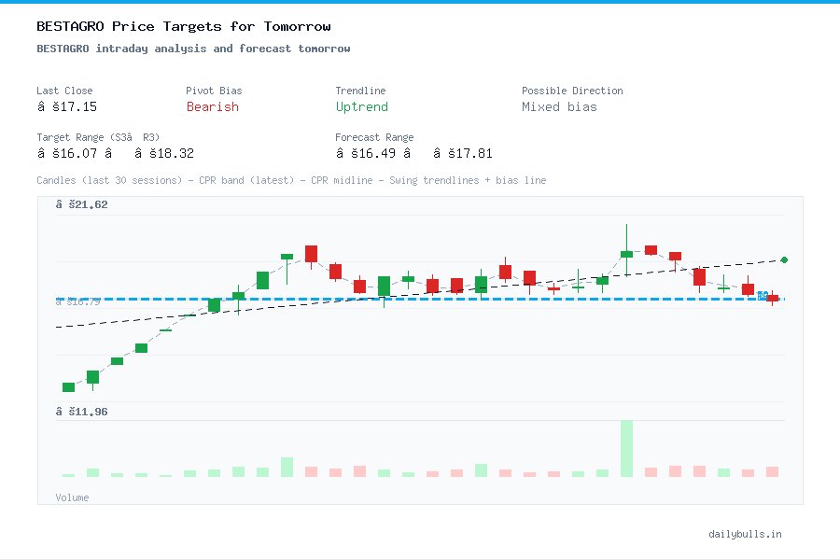Click the last red candle at chart's right

point(772,299)
